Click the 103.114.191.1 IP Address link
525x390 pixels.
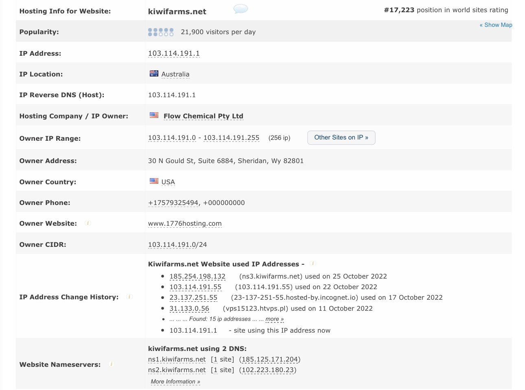point(174,53)
